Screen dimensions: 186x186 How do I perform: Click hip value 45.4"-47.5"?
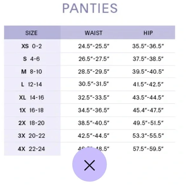[x=148, y=110]
